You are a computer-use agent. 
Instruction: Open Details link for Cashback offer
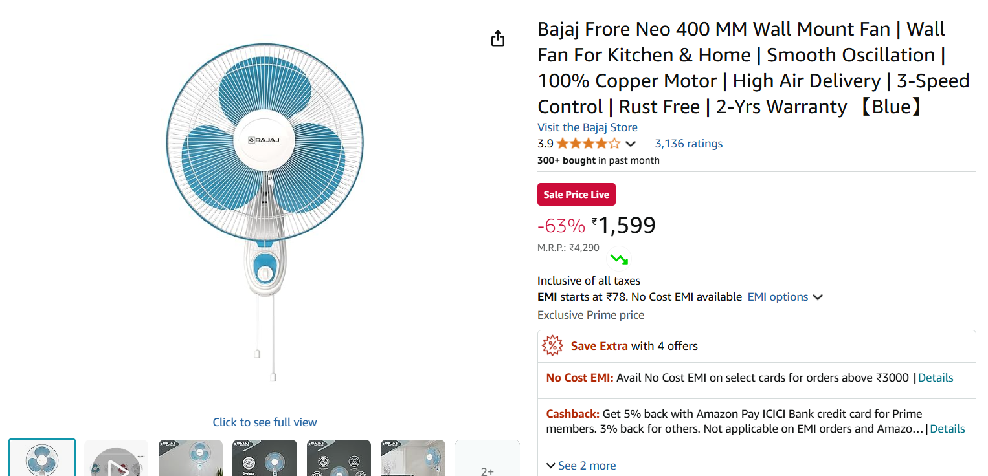click(x=947, y=429)
